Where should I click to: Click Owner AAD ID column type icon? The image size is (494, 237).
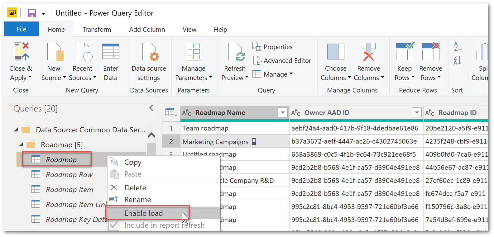[x=296, y=112]
